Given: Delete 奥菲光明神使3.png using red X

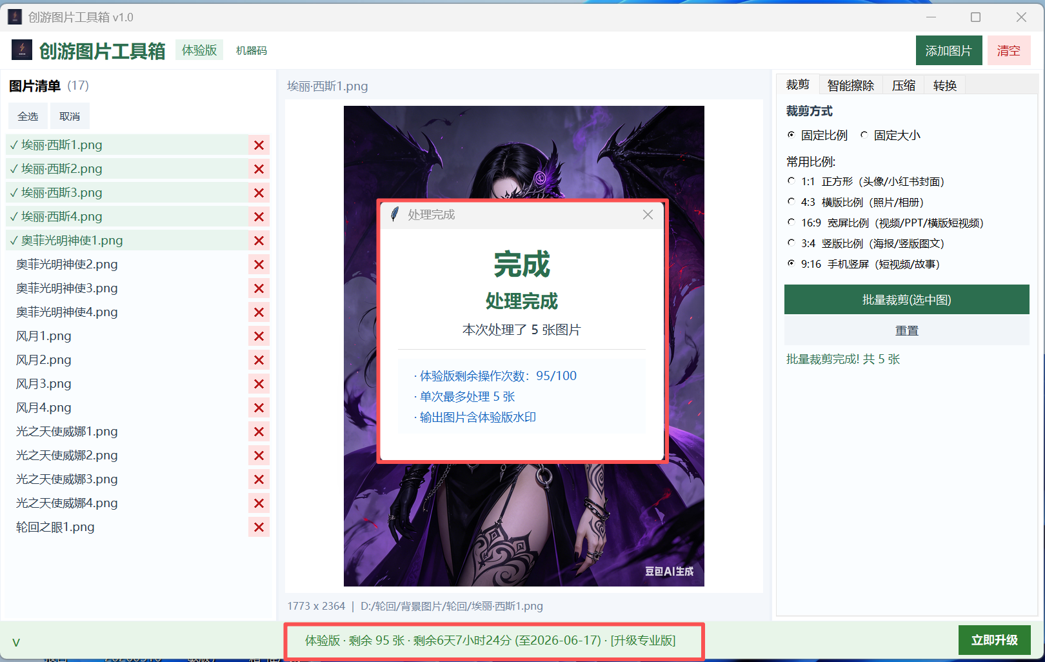Looking at the screenshot, I should [259, 288].
